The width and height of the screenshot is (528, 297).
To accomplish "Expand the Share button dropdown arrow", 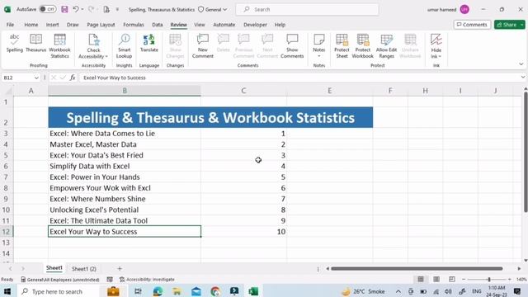I will 522,25.
